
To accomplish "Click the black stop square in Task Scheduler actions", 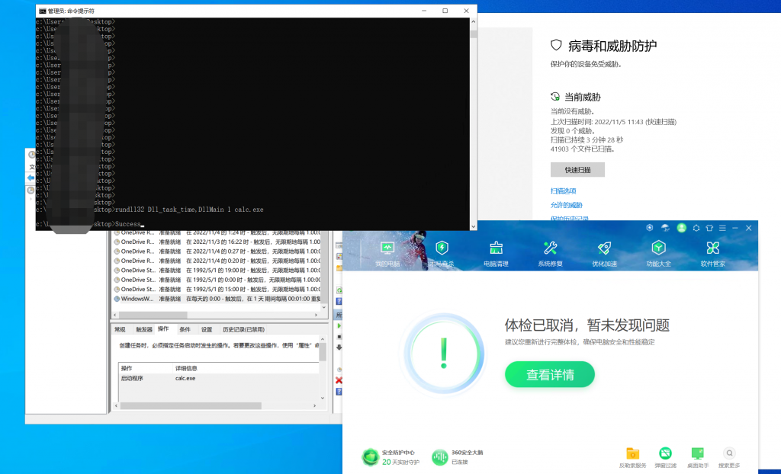I will tap(339, 337).
